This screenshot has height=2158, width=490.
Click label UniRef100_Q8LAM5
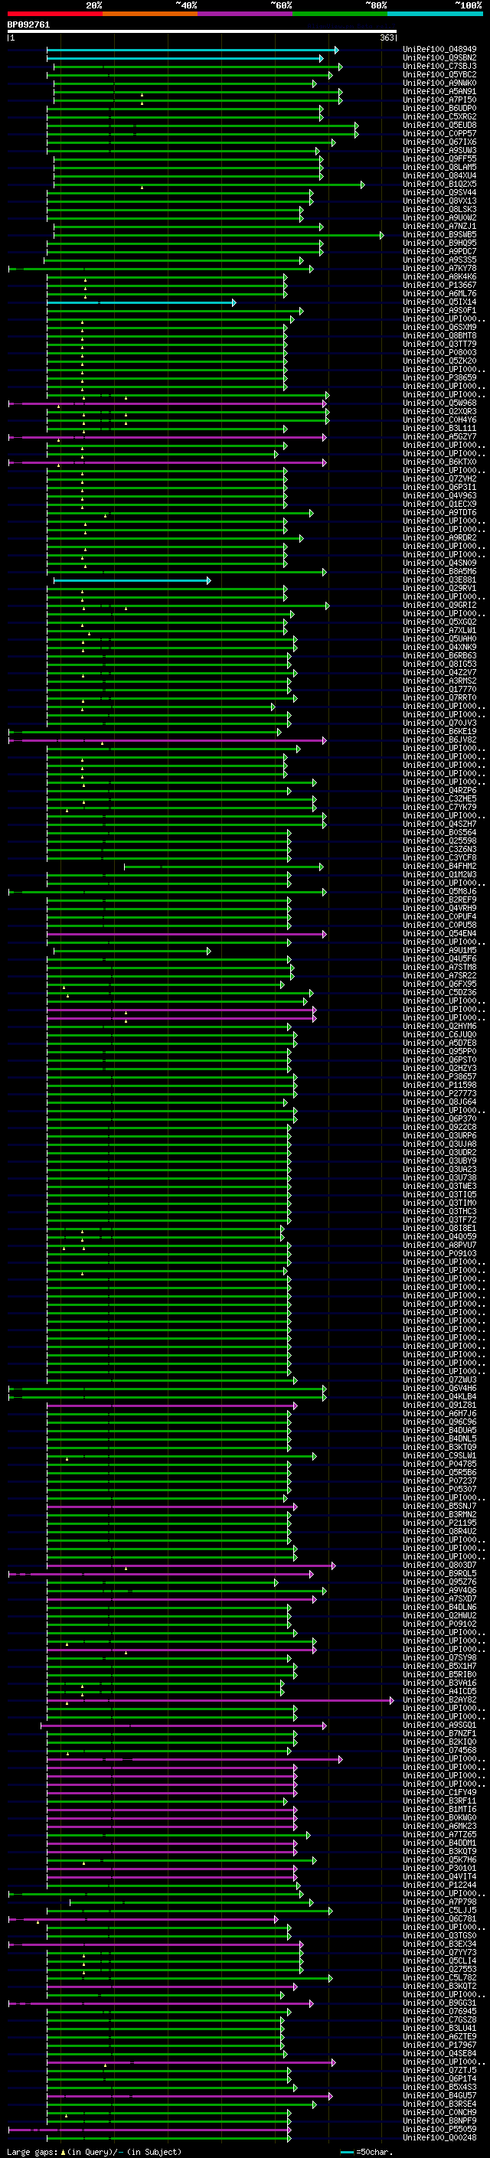click(x=439, y=167)
